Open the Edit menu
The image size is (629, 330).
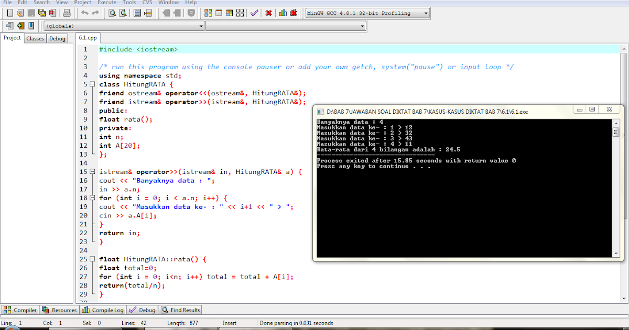[x=23, y=2]
